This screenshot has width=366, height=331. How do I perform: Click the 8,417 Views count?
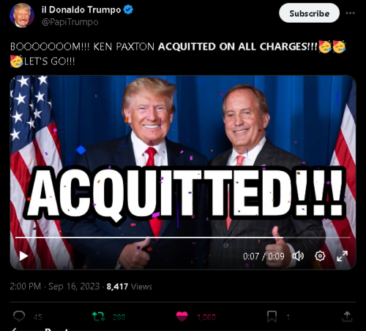tap(130, 286)
